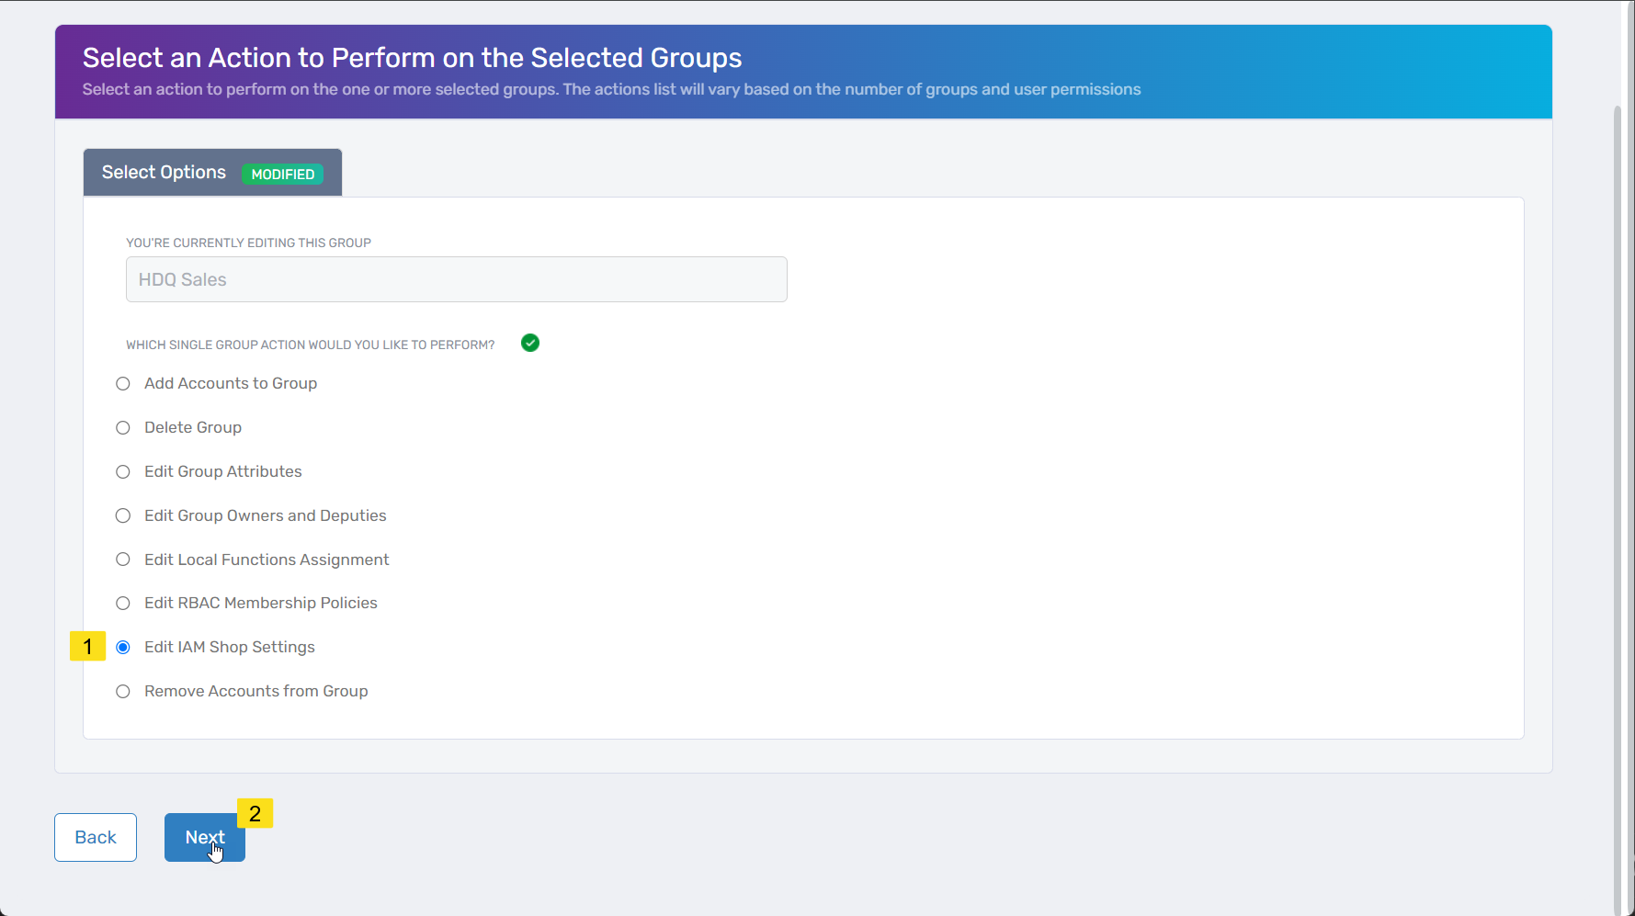Select Remove Accounts from Group option
This screenshot has height=916, width=1635.
[x=123, y=692]
